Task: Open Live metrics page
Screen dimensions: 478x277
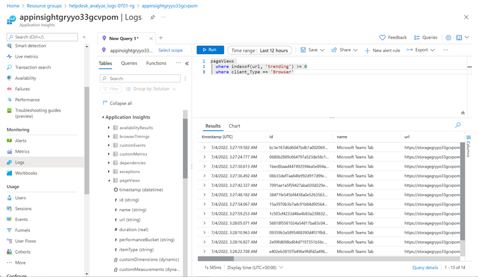Action: click(26, 56)
